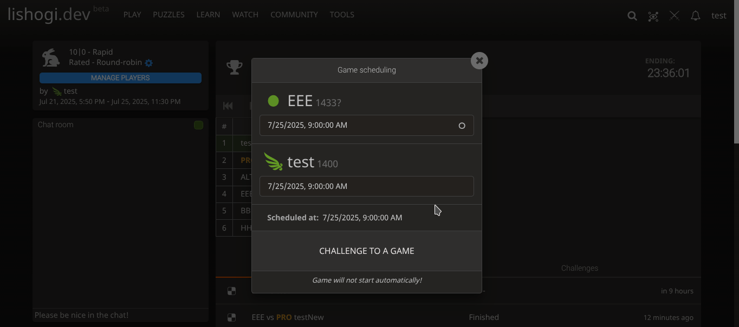Open the test user menu
739x327 pixels.
click(x=718, y=15)
